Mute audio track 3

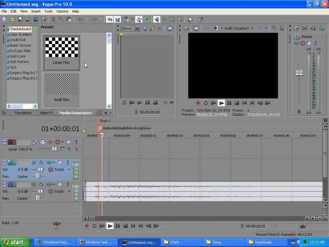tap(60, 184)
